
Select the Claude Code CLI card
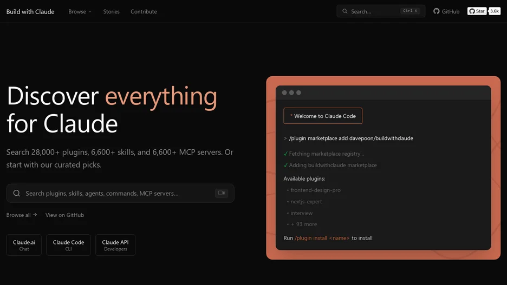coord(69,245)
